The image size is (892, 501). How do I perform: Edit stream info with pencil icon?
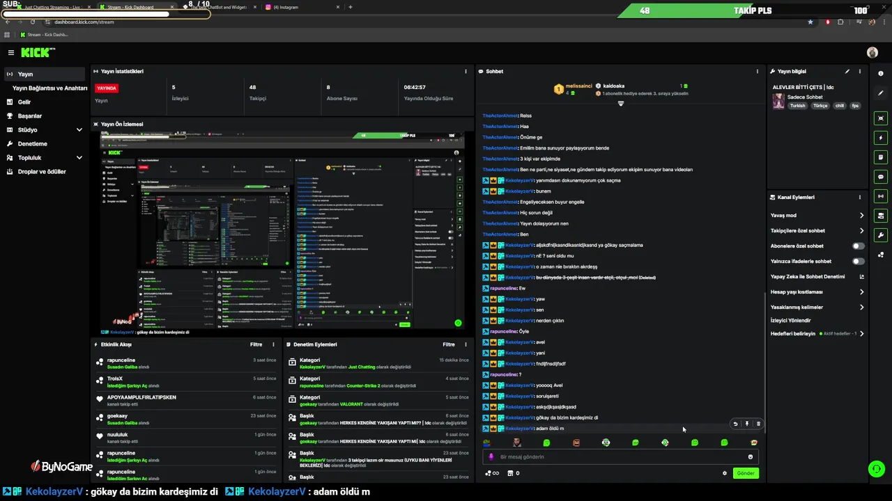(x=847, y=72)
